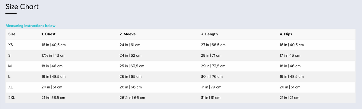This screenshot has height=109, width=362.
Task: Select the 2. Sleeve column header
Action: coord(128,34)
